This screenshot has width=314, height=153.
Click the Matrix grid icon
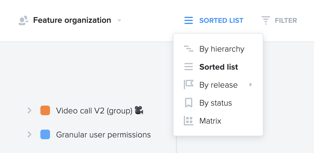(188, 121)
